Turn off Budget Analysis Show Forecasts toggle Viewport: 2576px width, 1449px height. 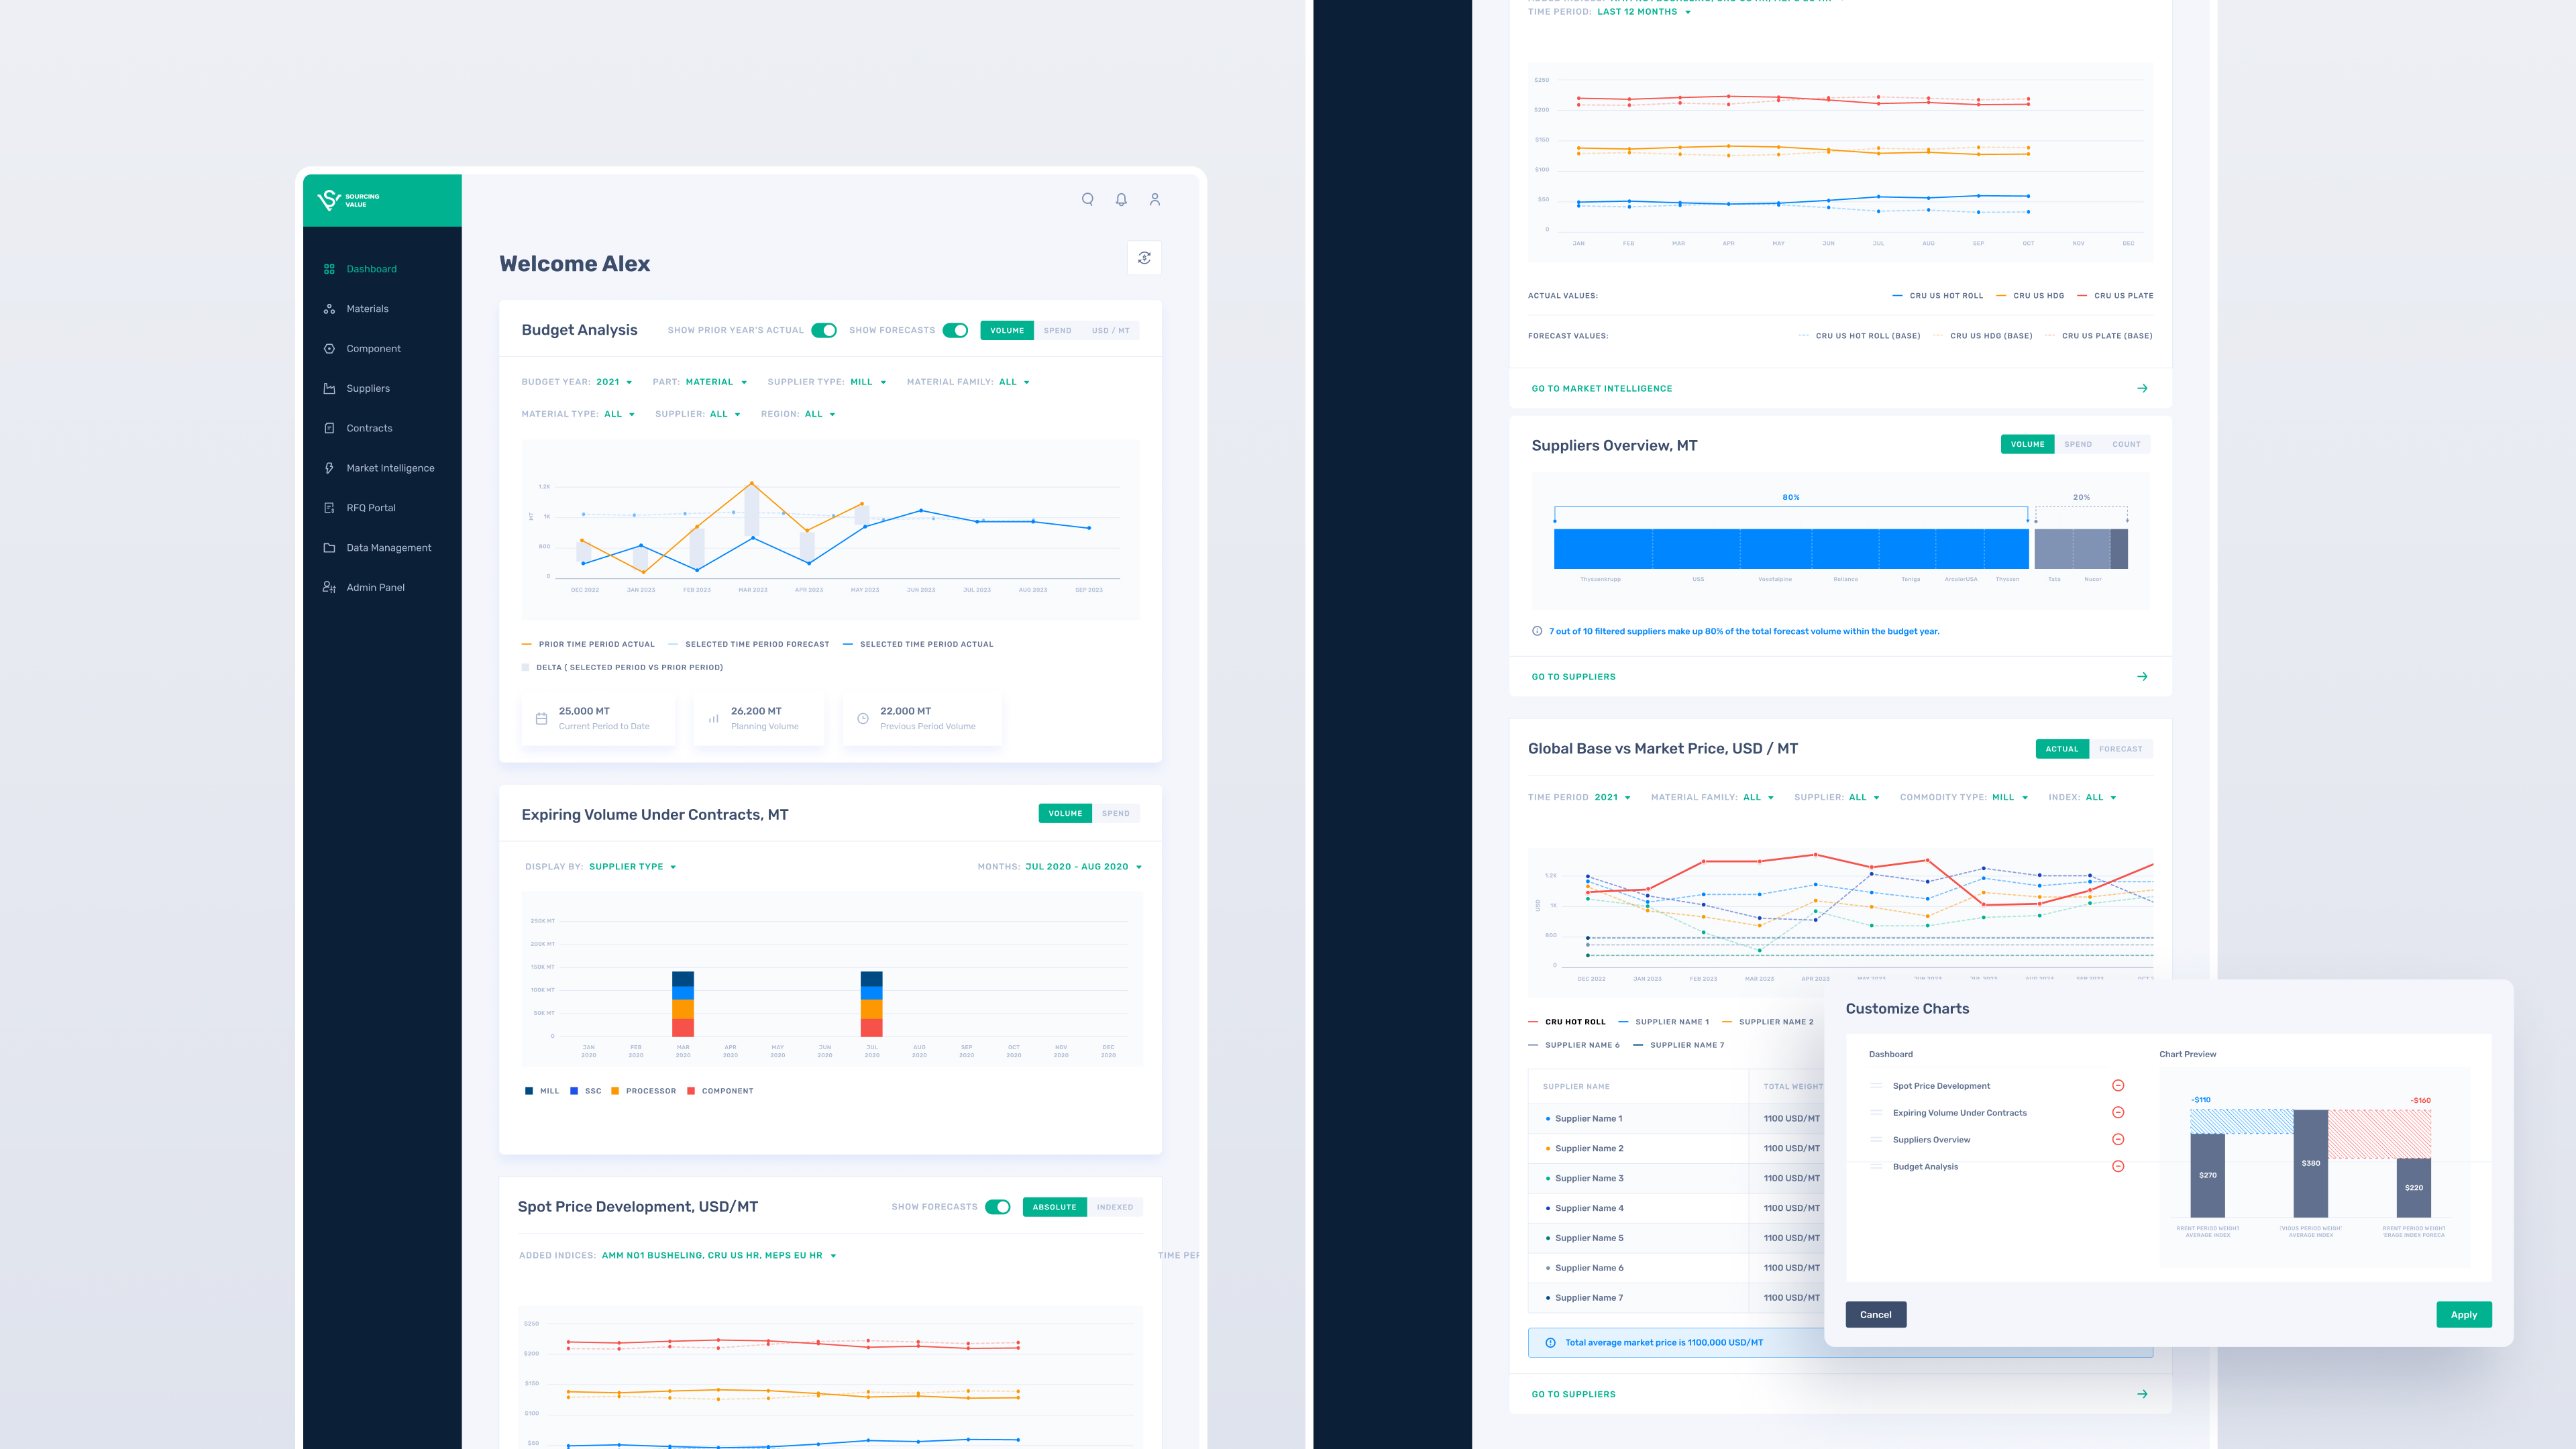coord(955,330)
